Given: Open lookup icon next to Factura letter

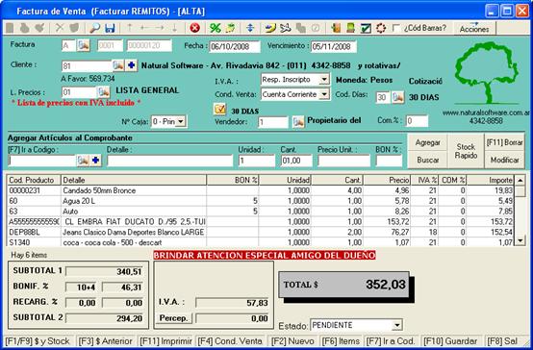Looking at the screenshot, I should 84,45.
